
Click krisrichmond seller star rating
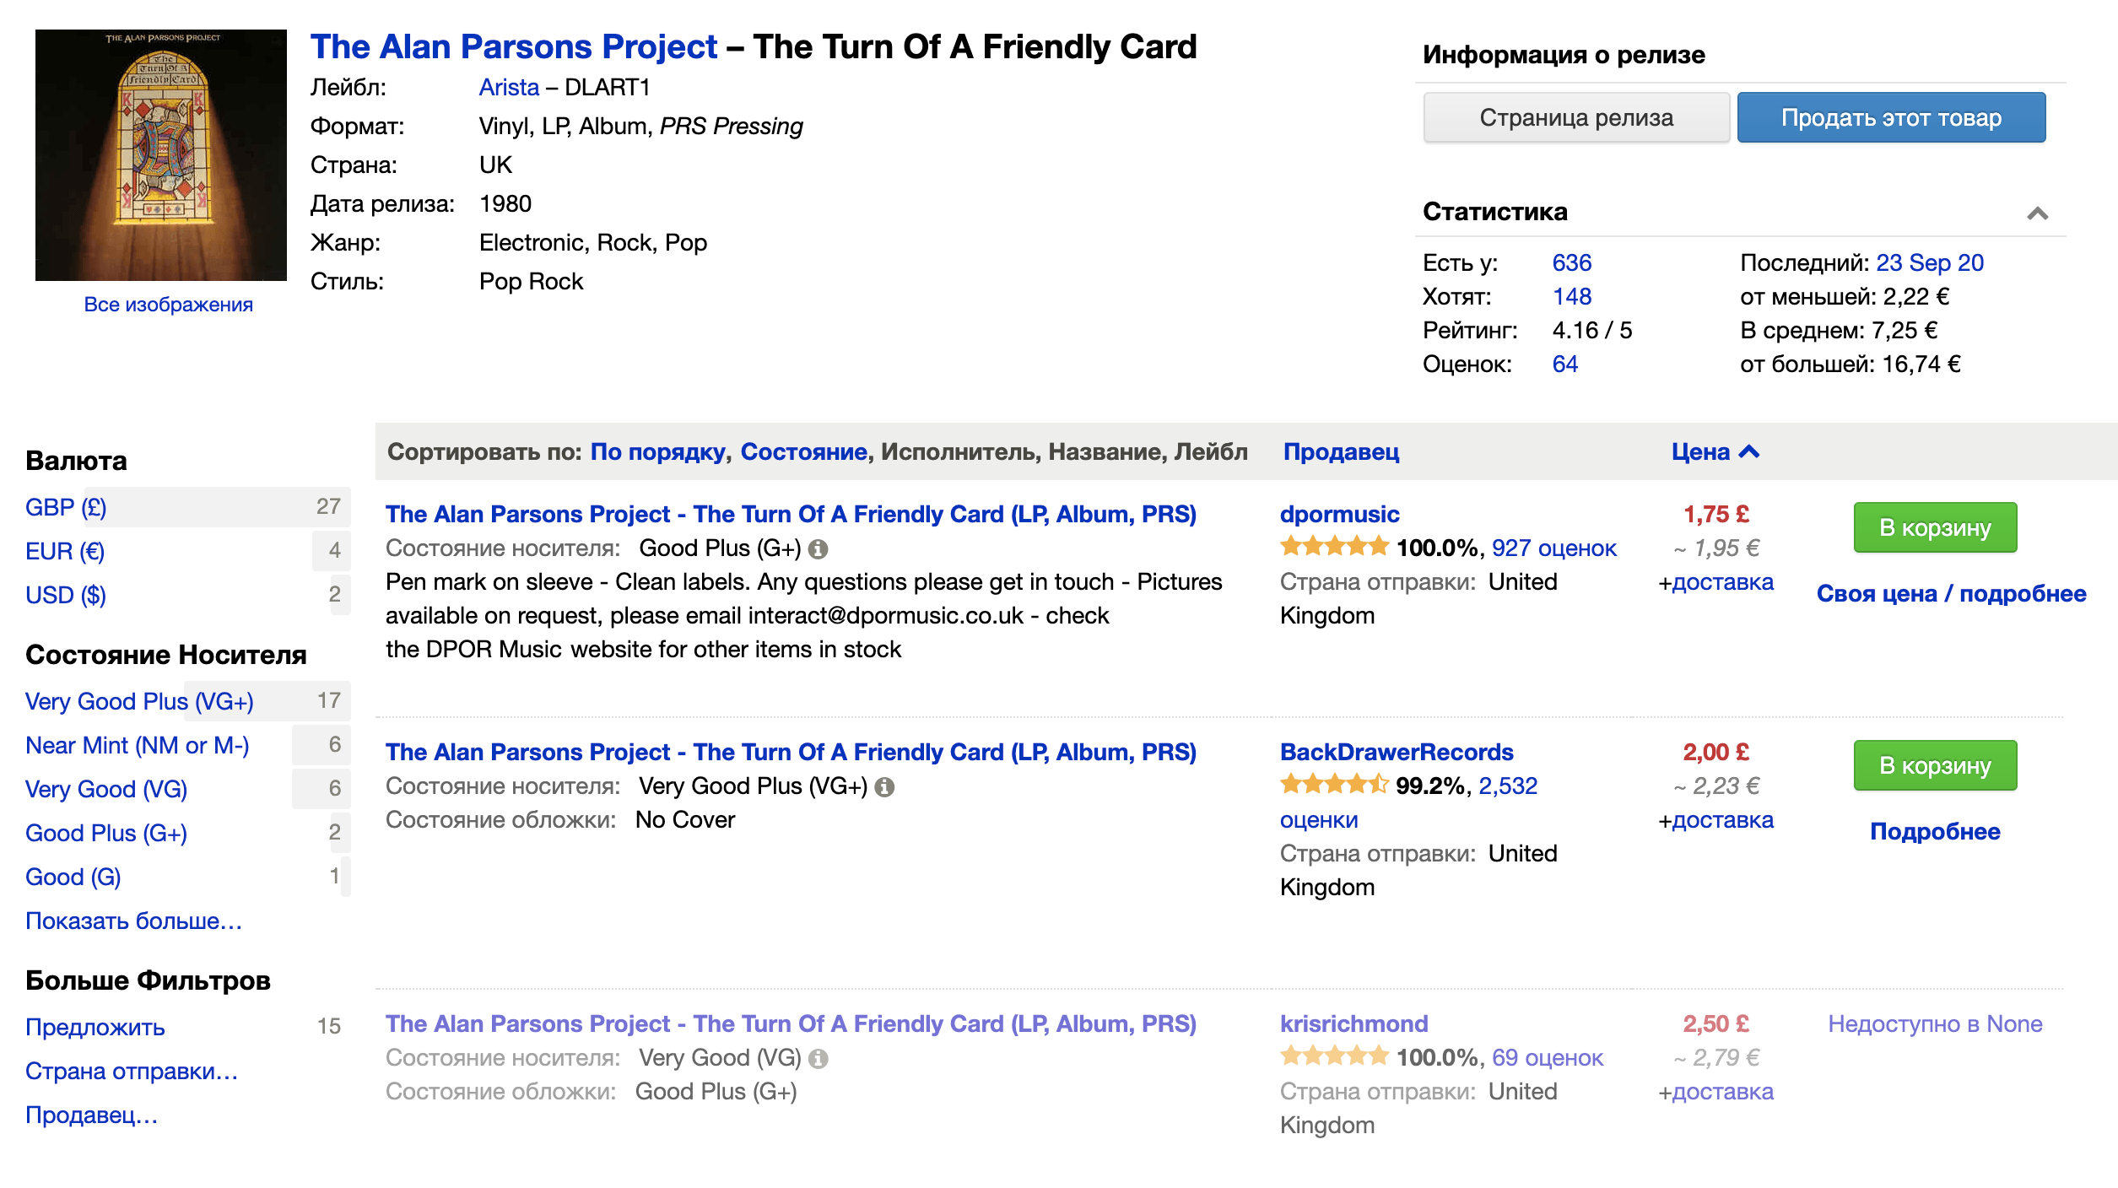tap(1334, 1056)
